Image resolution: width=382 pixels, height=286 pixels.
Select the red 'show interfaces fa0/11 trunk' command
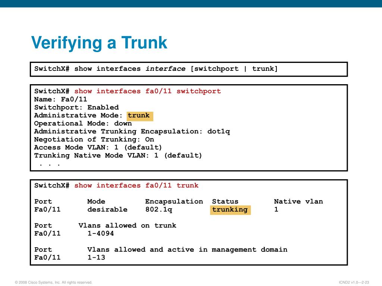click(136, 185)
